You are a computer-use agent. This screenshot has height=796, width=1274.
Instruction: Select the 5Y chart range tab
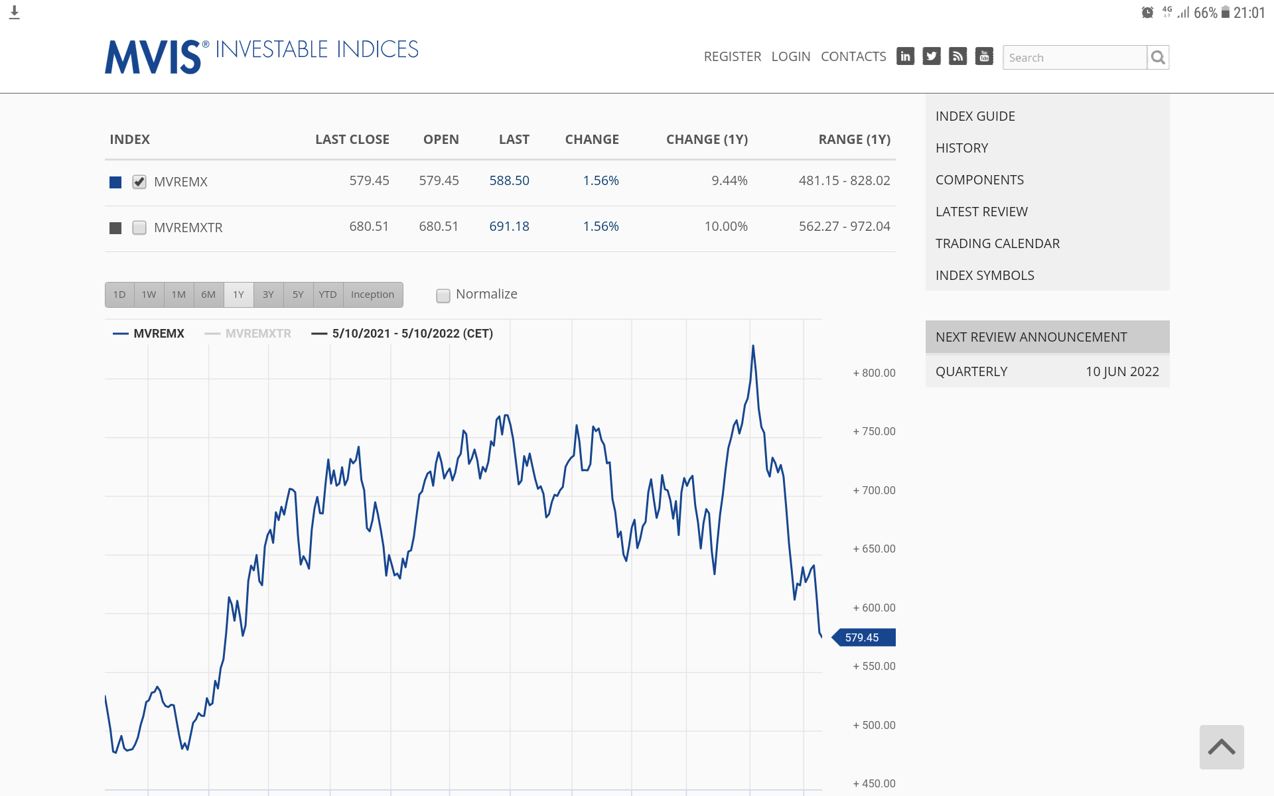coord(299,295)
